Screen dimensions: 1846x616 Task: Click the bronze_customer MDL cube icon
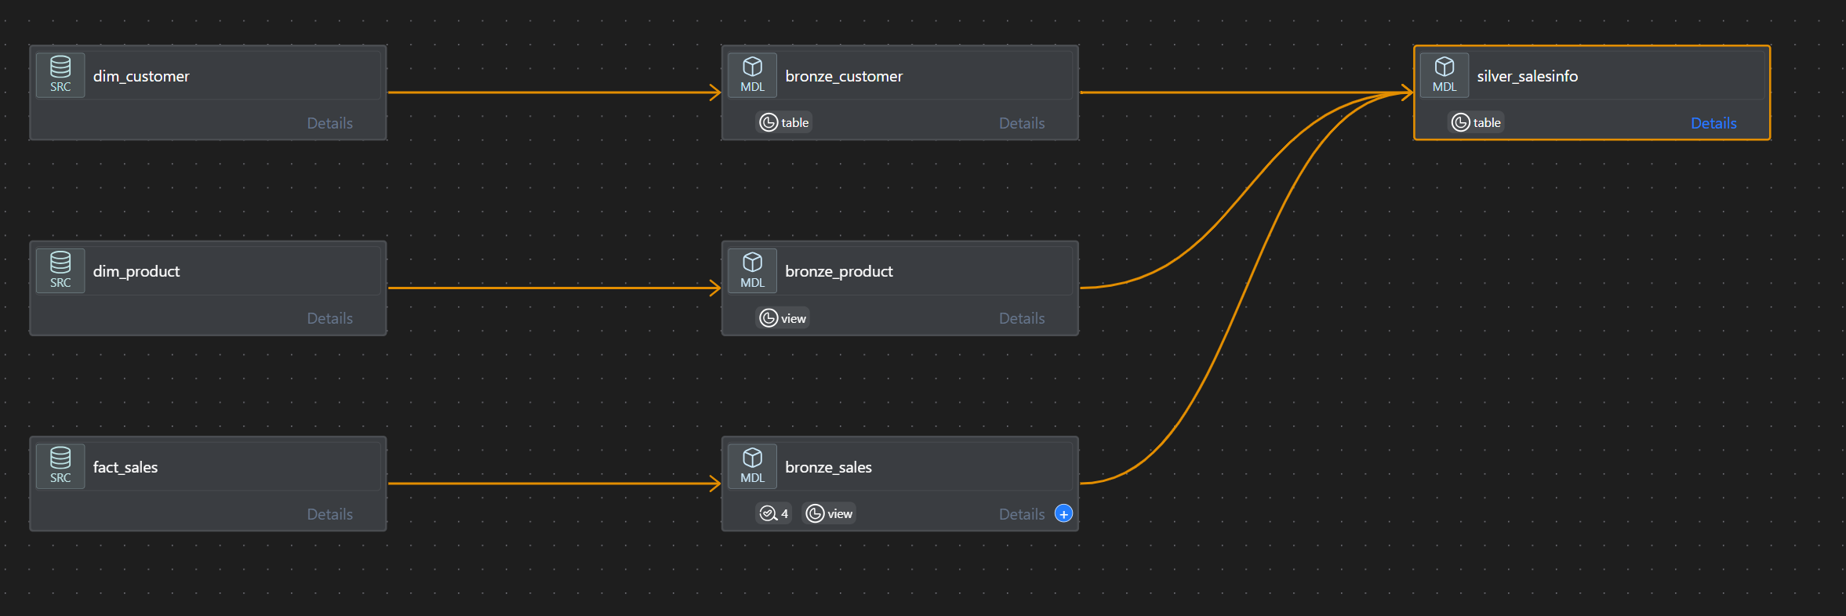[x=752, y=74]
